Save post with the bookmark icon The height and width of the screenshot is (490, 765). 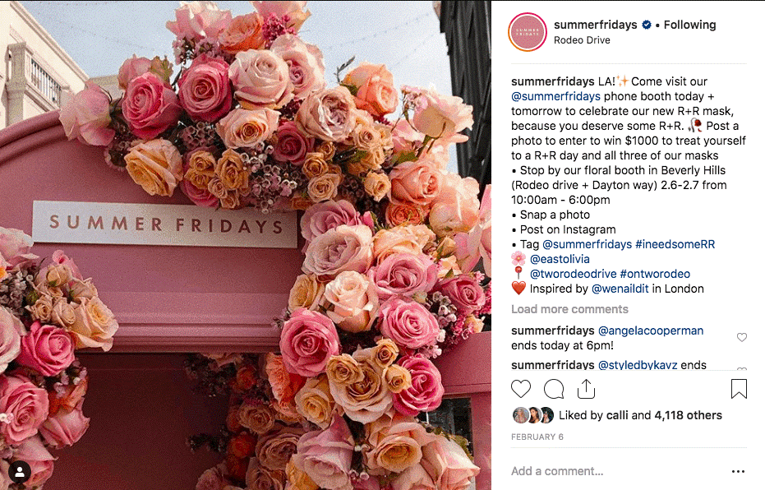pyautogui.click(x=739, y=389)
